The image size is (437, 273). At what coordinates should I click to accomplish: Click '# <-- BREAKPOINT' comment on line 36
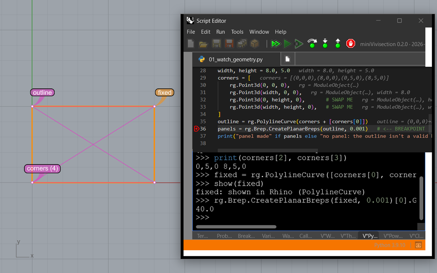click(x=401, y=129)
